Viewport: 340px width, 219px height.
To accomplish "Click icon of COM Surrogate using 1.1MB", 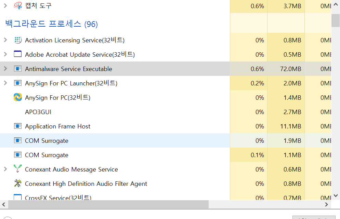I will [18, 155].
